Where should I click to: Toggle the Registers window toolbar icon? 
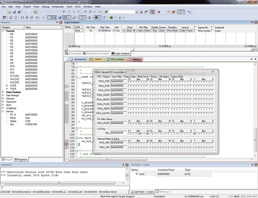64,17
